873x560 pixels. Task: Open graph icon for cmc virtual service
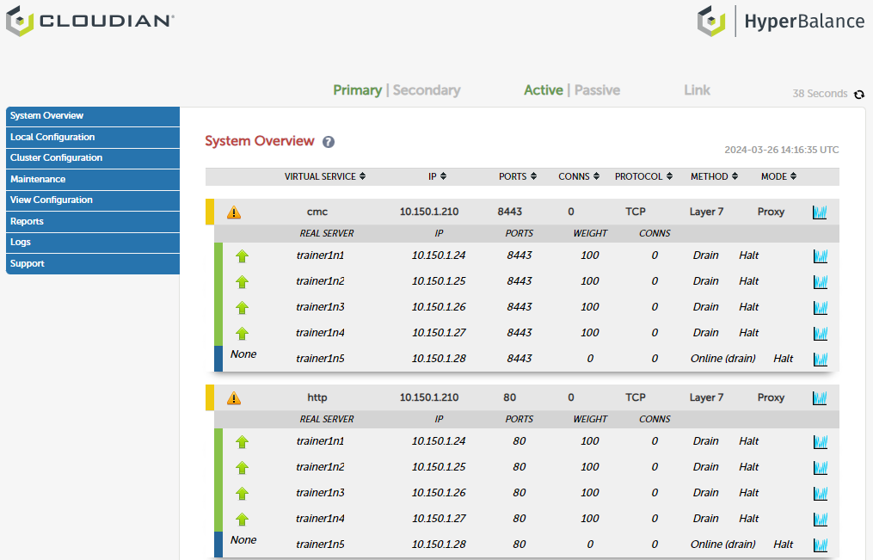click(820, 212)
